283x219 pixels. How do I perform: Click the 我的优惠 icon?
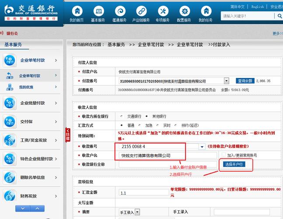tap(10, 87)
